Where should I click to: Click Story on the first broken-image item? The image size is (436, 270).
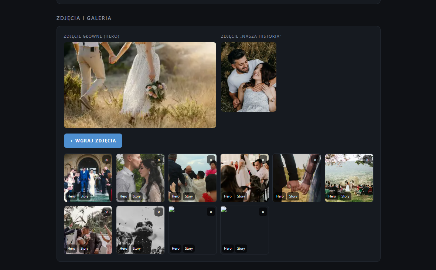coord(189,249)
